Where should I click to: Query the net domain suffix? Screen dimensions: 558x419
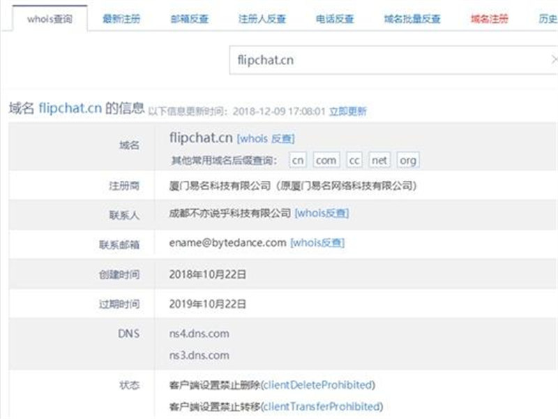point(379,161)
